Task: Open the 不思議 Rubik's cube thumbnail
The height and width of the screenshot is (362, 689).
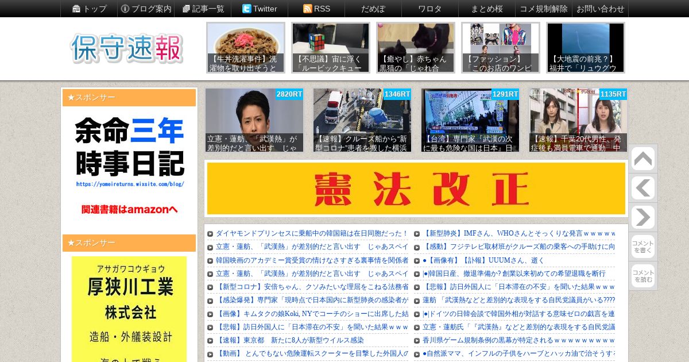Action: point(331,48)
